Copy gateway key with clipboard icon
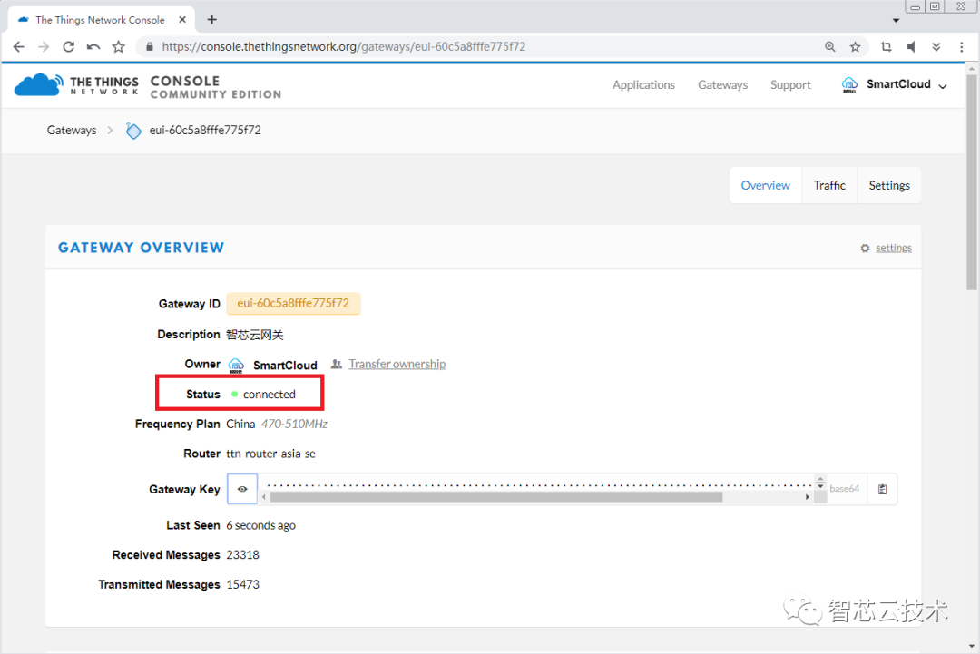 (882, 489)
